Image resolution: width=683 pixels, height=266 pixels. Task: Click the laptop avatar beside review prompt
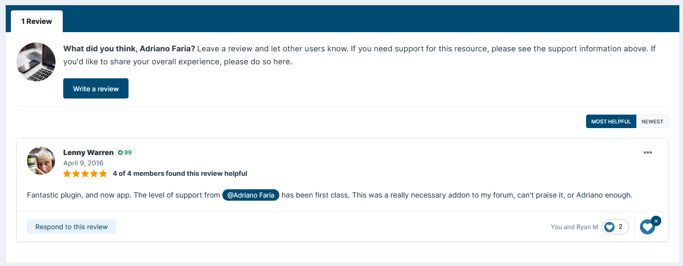point(36,62)
